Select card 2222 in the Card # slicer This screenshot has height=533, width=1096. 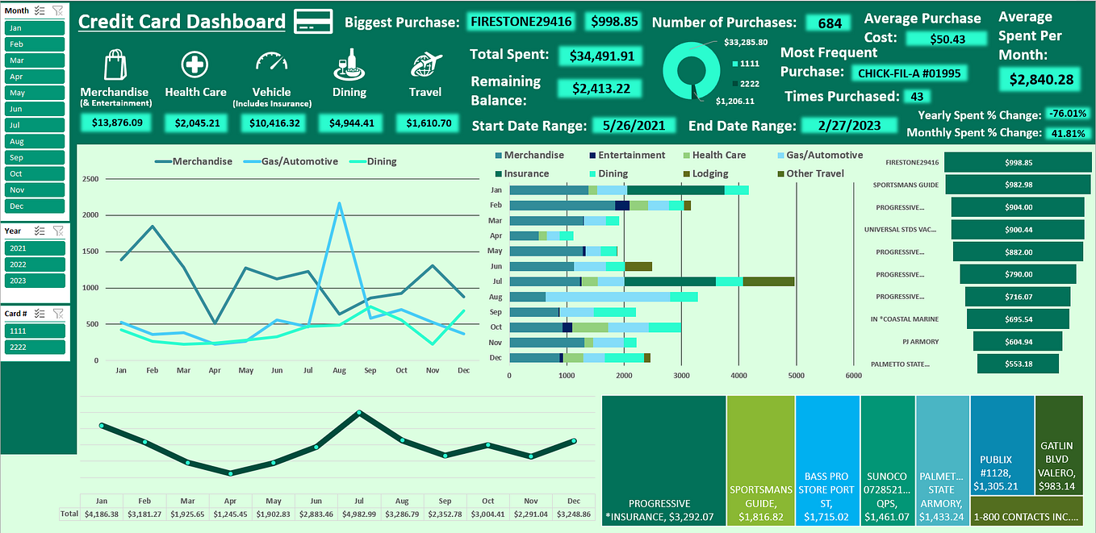pos(34,347)
